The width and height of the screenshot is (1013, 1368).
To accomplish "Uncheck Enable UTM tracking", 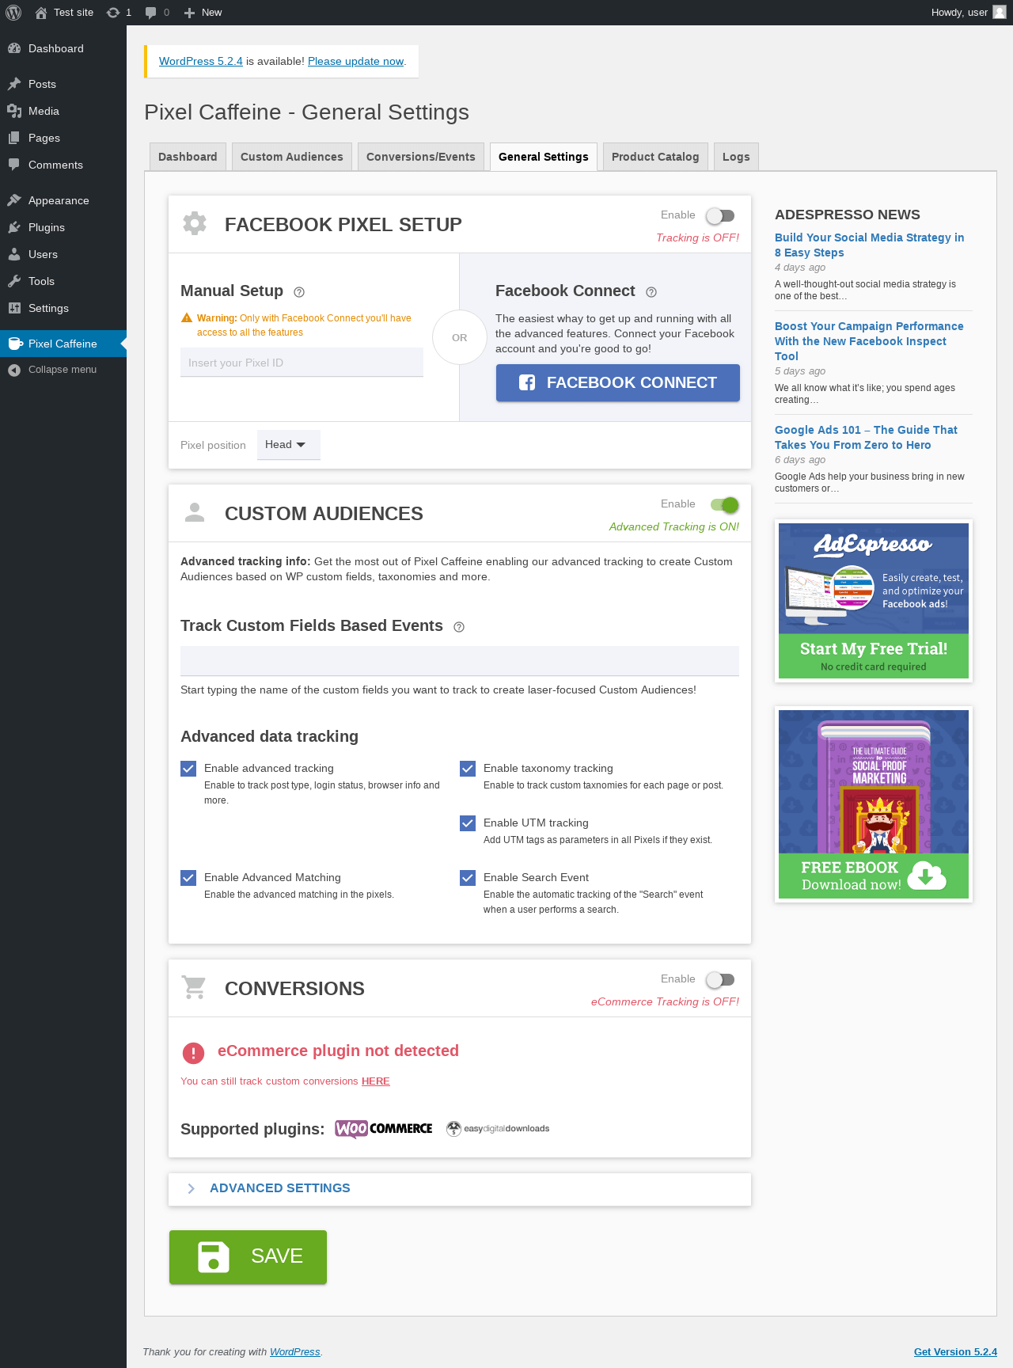I will pyautogui.click(x=468, y=823).
